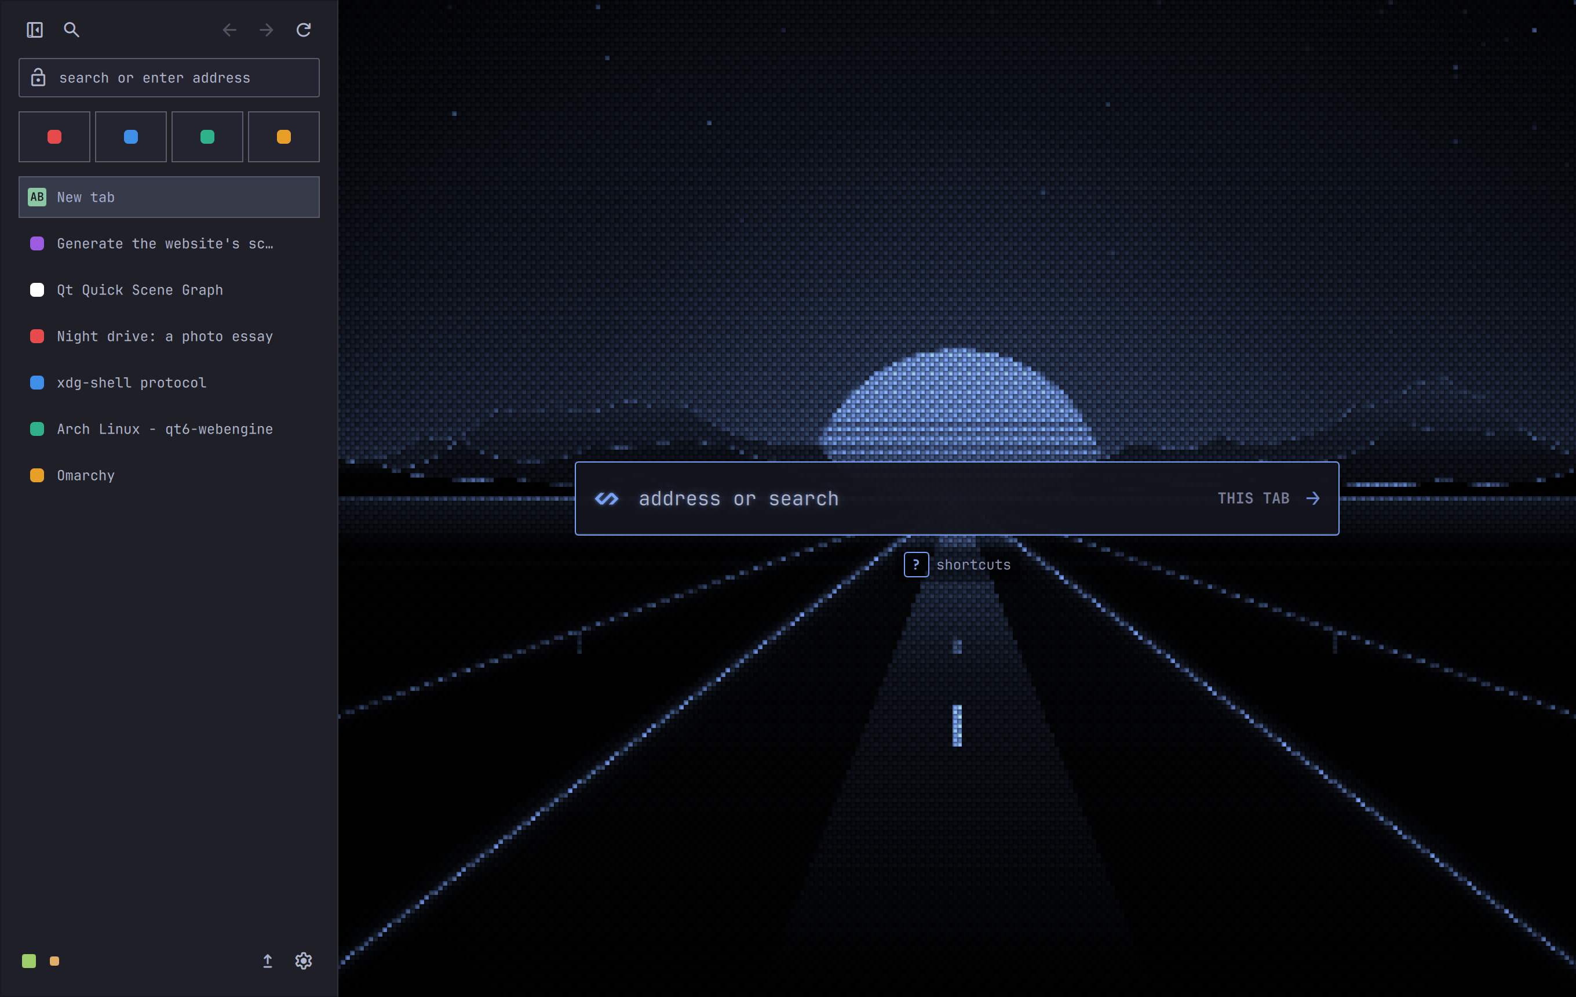Screen dimensions: 1576x997
Task: Click the browser logo in search box
Action: click(x=606, y=499)
